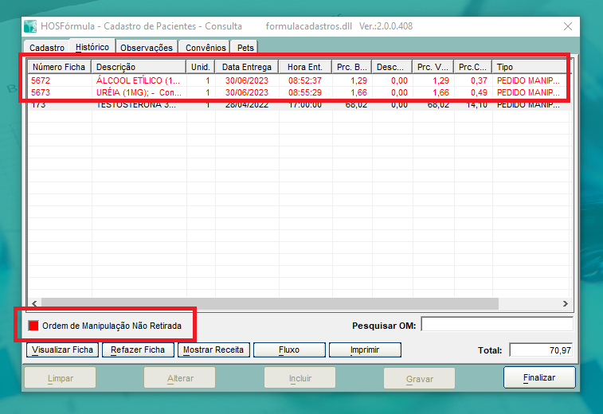Screen dimensions: 603x414
Task: Go to the Pets tab
Action: pyautogui.click(x=246, y=48)
